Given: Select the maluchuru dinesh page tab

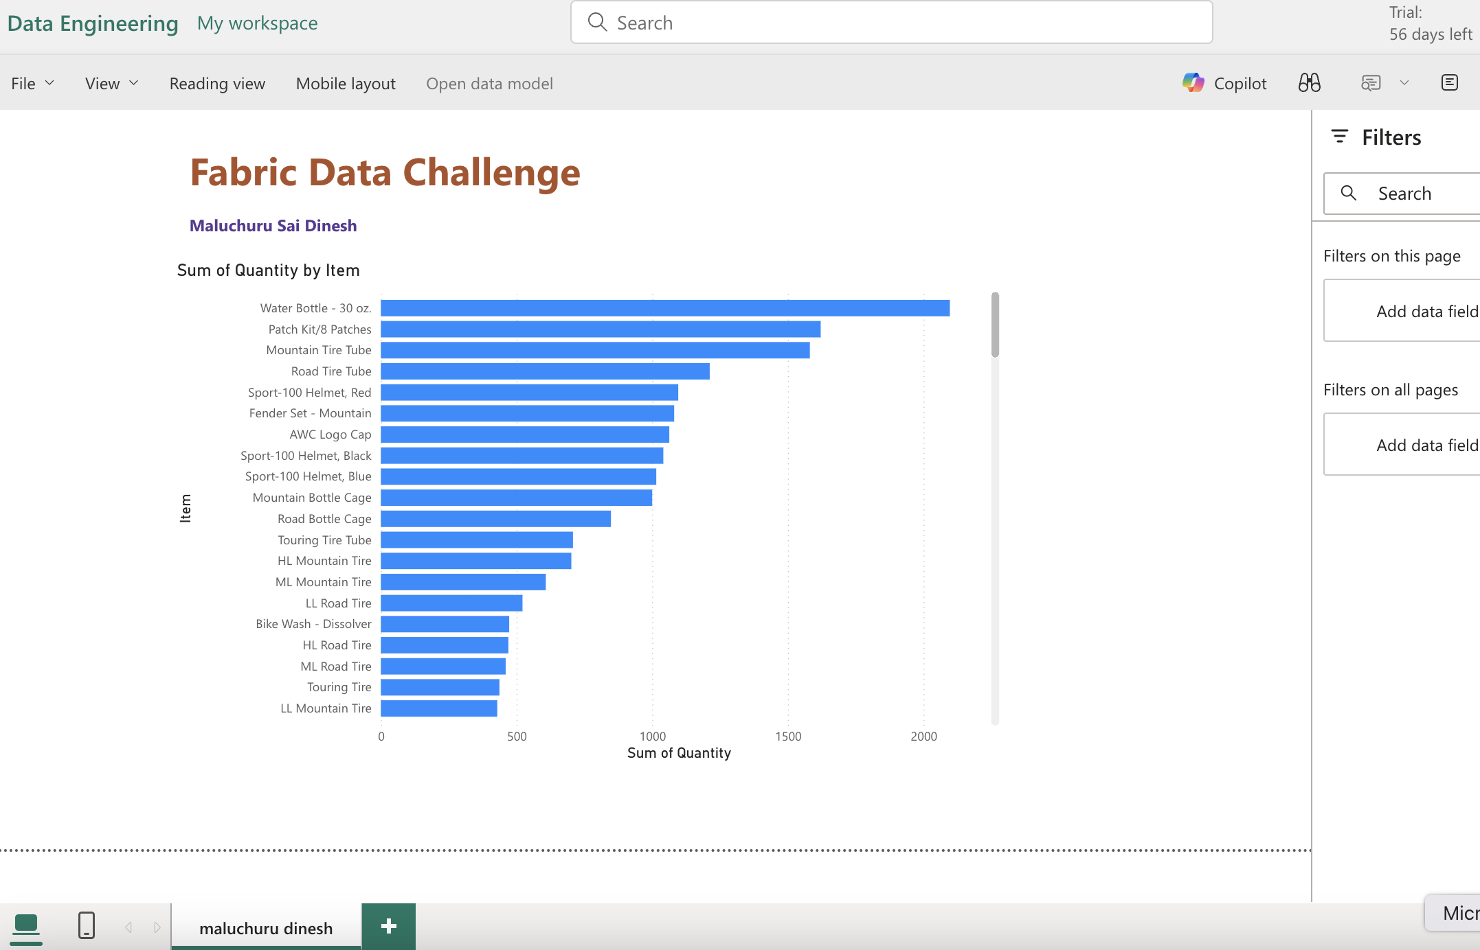Looking at the screenshot, I should pyautogui.click(x=266, y=928).
